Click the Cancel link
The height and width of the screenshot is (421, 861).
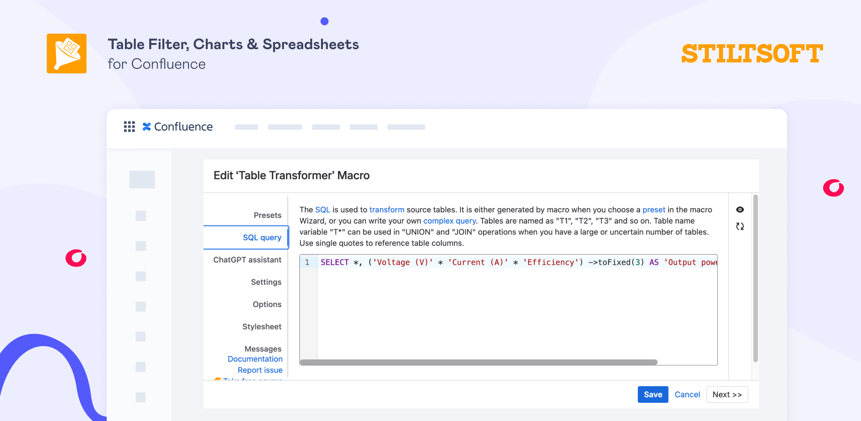[687, 394]
